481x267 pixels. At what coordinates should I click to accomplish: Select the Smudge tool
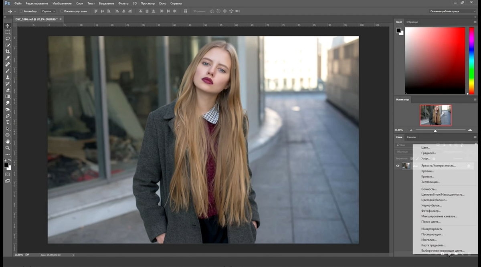click(8, 102)
